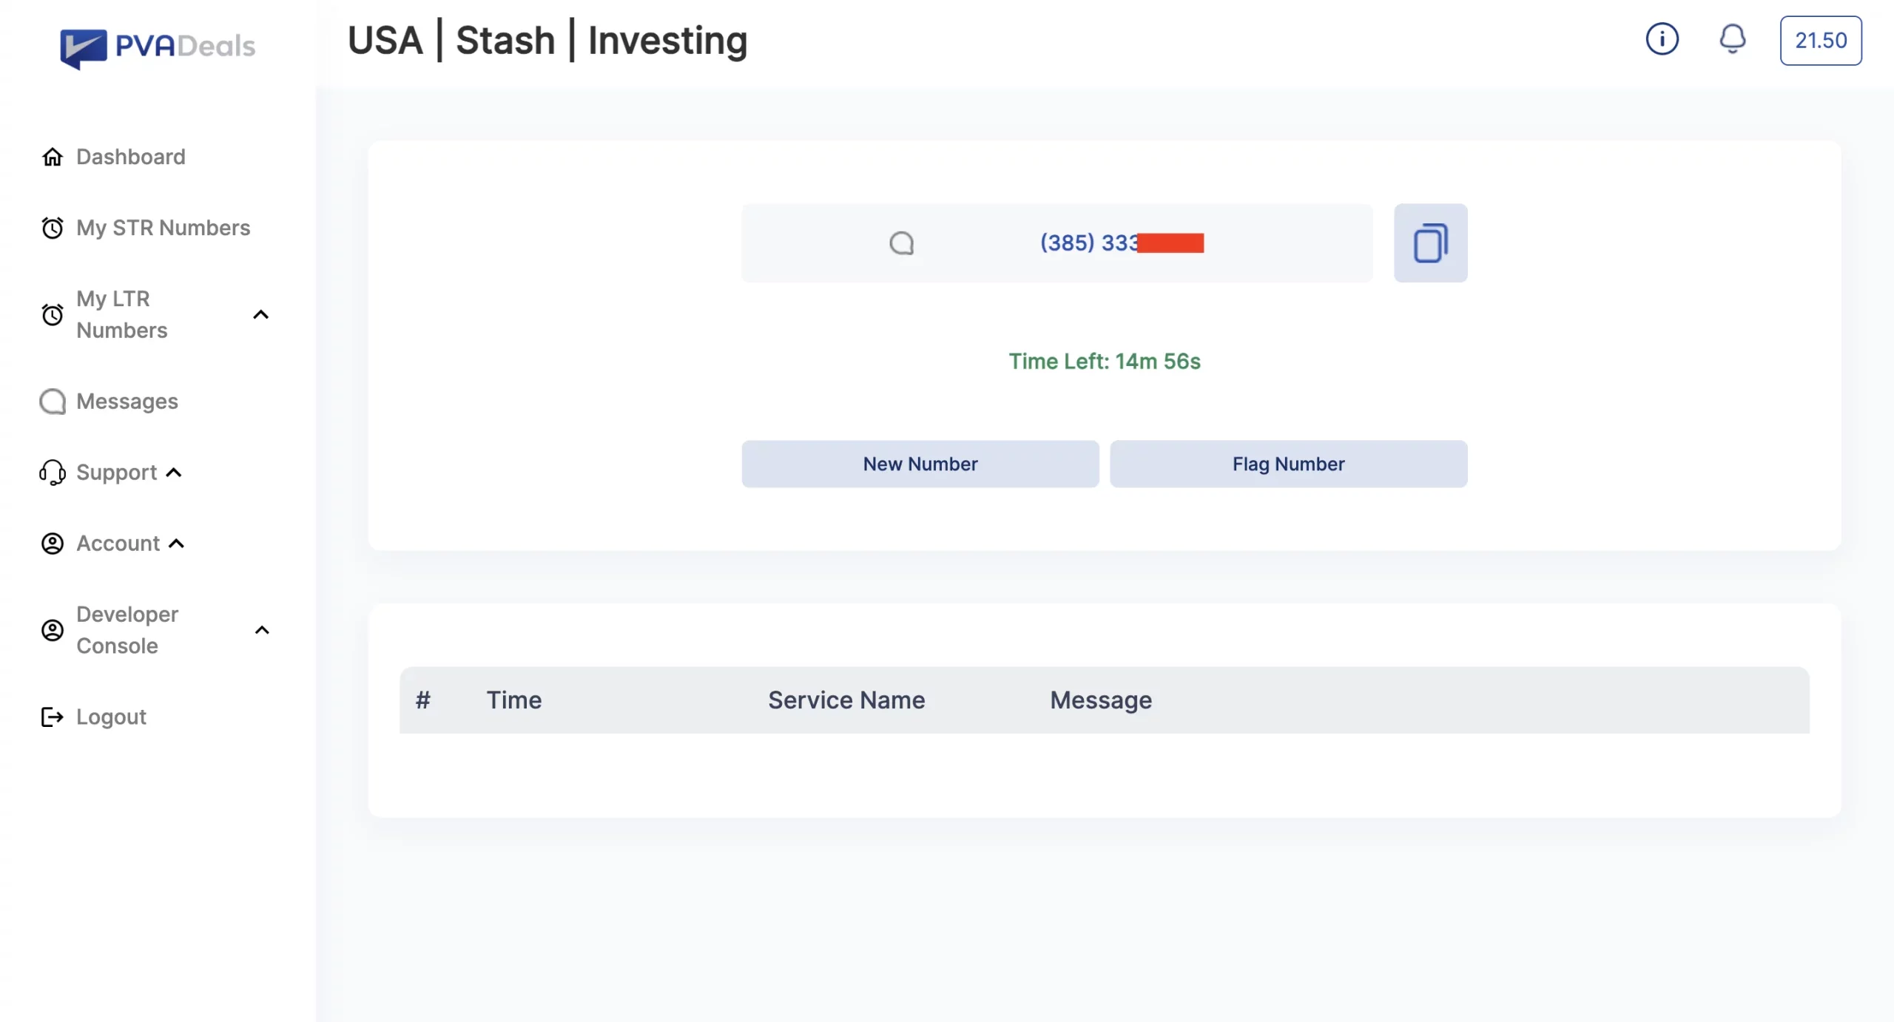Click the Time Left countdown text
Screen dimensions: 1894x1022
pos(1105,362)
